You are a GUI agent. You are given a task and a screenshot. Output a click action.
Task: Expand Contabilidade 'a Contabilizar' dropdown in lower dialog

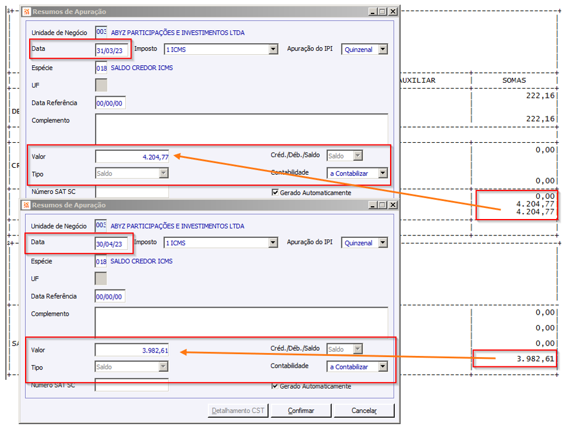point(383,366)
